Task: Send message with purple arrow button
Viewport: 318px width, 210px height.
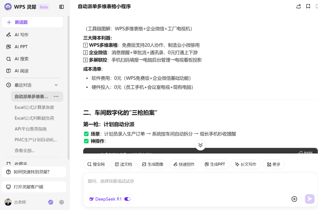Action: (310, 199)
